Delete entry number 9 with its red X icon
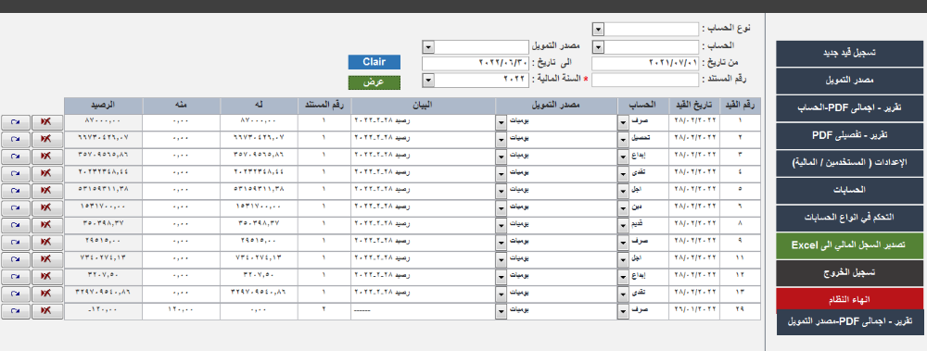Screen dimensions: 927x351 [x=46, y=243]
